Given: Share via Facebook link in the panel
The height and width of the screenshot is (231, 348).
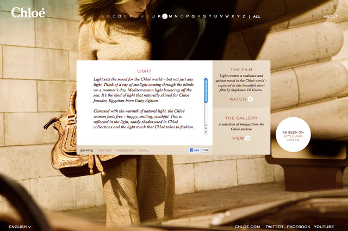Looking at the screenshot, I should pos(125,150).
